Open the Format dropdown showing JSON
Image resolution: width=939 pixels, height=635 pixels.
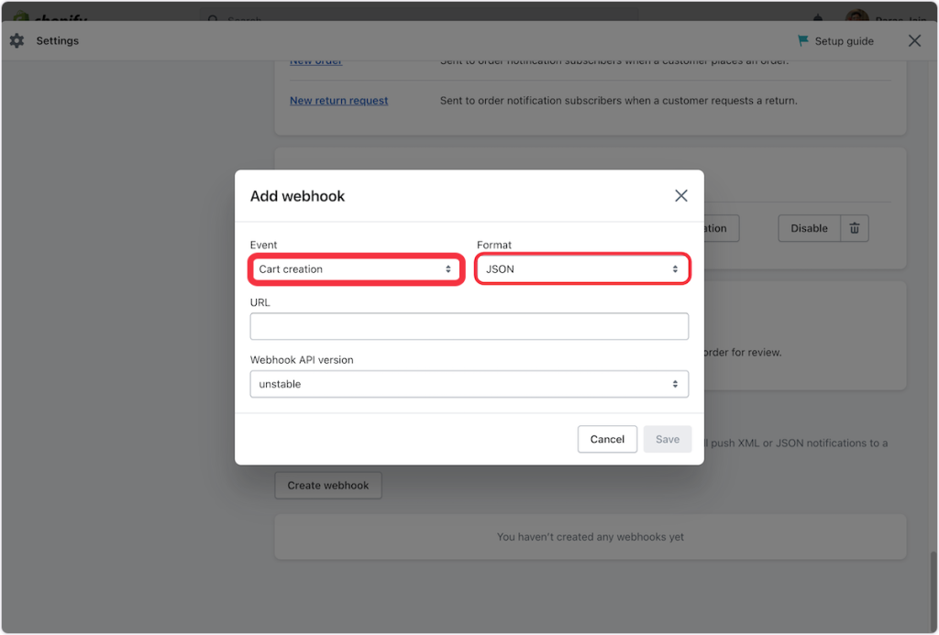click(x=582, y=269)
